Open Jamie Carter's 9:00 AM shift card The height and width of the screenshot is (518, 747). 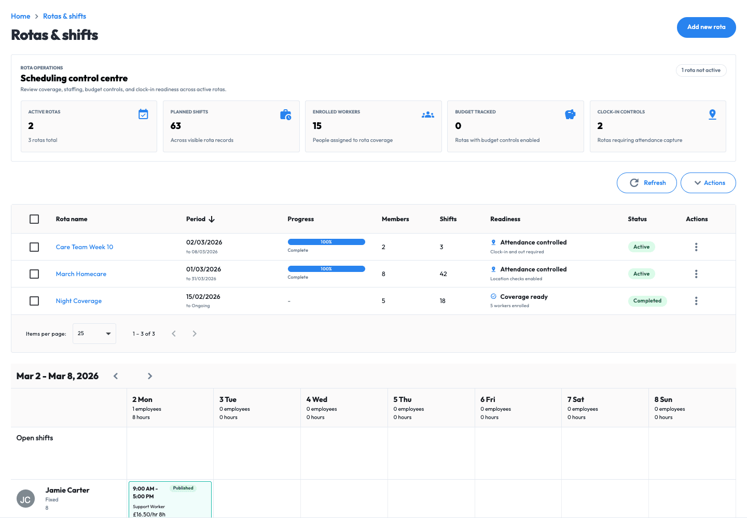click(170, 500)
